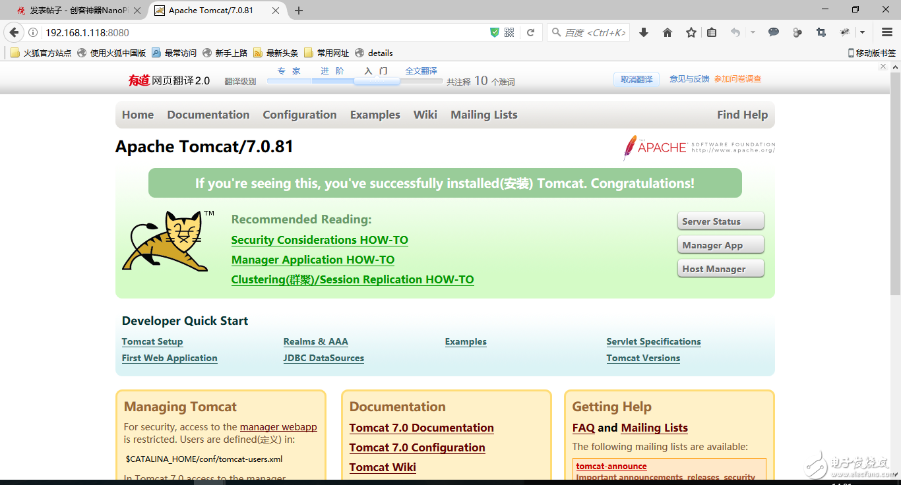The height and width of the screenshot is (485, 901).
Task: Reload the page with the refresh icon
Action: tap(530, 32)
